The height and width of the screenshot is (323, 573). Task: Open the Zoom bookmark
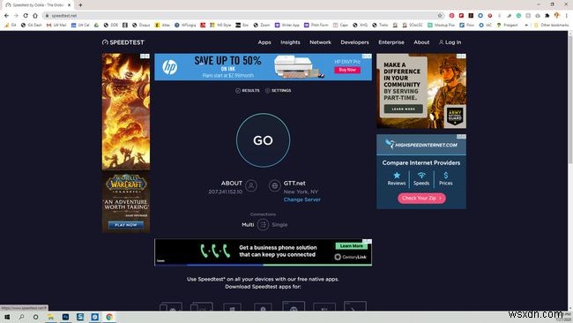point(262,25)
